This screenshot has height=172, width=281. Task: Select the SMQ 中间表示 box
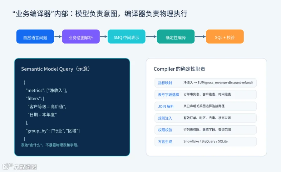pos(126,36)
